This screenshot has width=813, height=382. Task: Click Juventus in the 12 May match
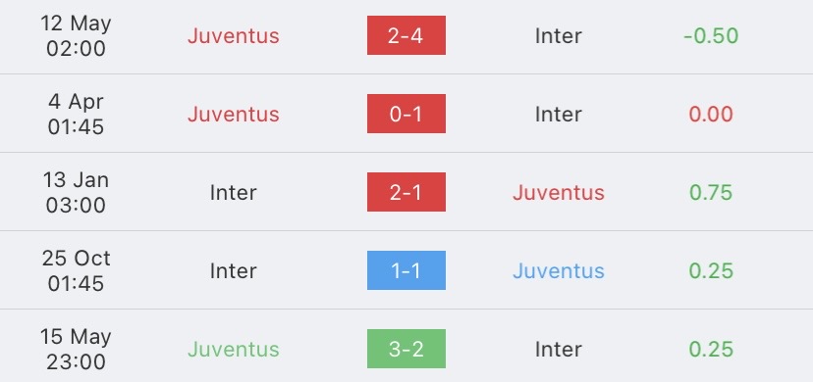click(234, 35)
